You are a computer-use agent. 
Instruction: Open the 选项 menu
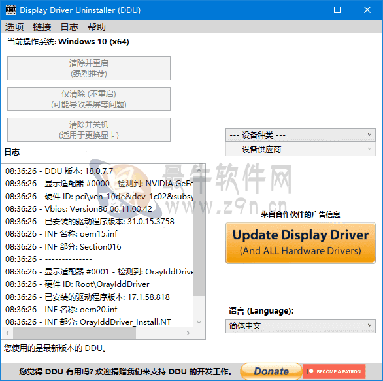click(x=14, y=27)
